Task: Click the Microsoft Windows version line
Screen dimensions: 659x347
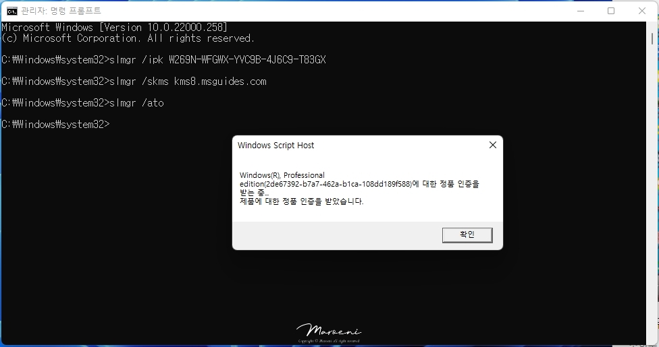Action: [114, 27]
